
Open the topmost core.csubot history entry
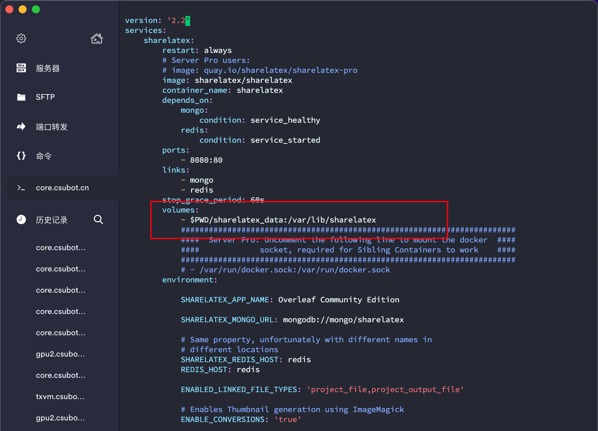tap(60, 247)
